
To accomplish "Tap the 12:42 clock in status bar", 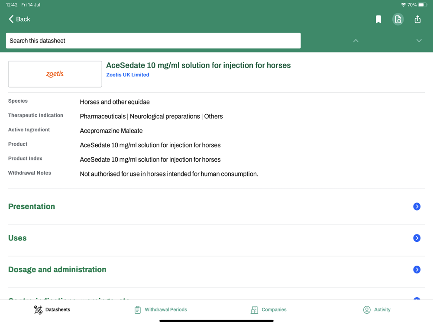I will coord(12,5).
